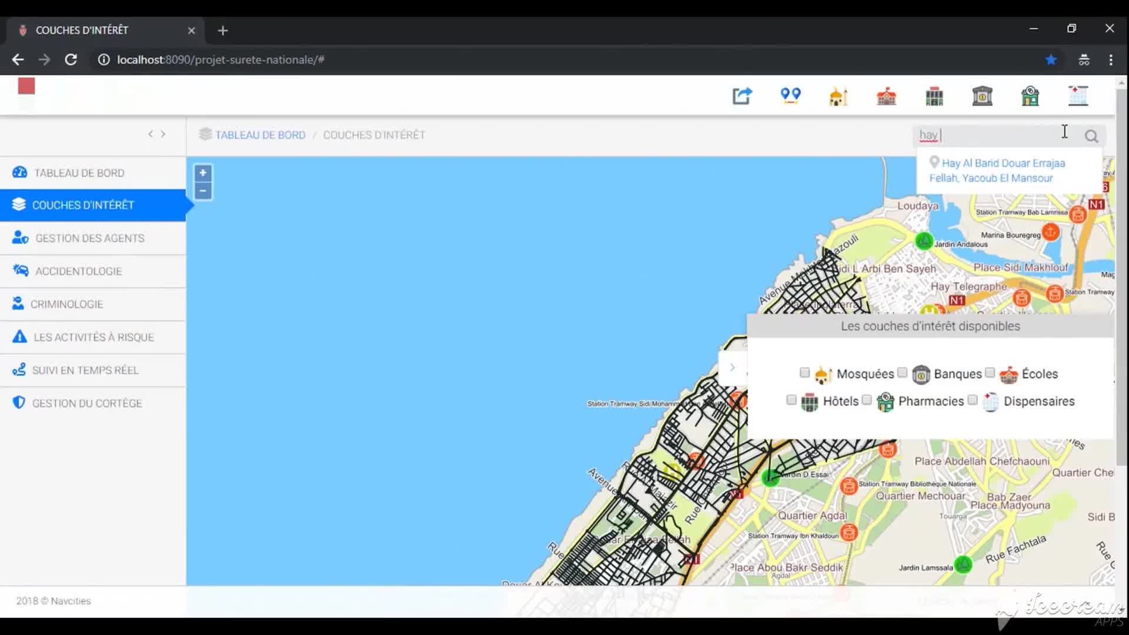Click the Jardin Lamssala green marker

tap(963, 564)
